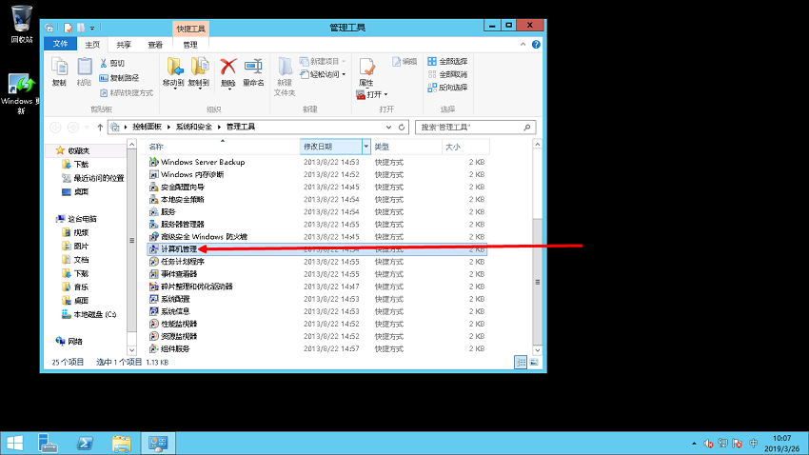The width and height of the screenshot is (809, 455).
Task: Open the Recycle Bin desktop icon
Action: 22,24
